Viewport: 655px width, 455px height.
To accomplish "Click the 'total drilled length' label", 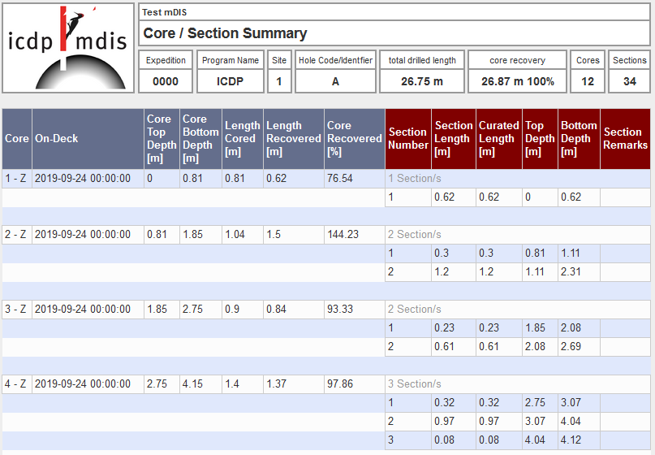I will [422, 60].
